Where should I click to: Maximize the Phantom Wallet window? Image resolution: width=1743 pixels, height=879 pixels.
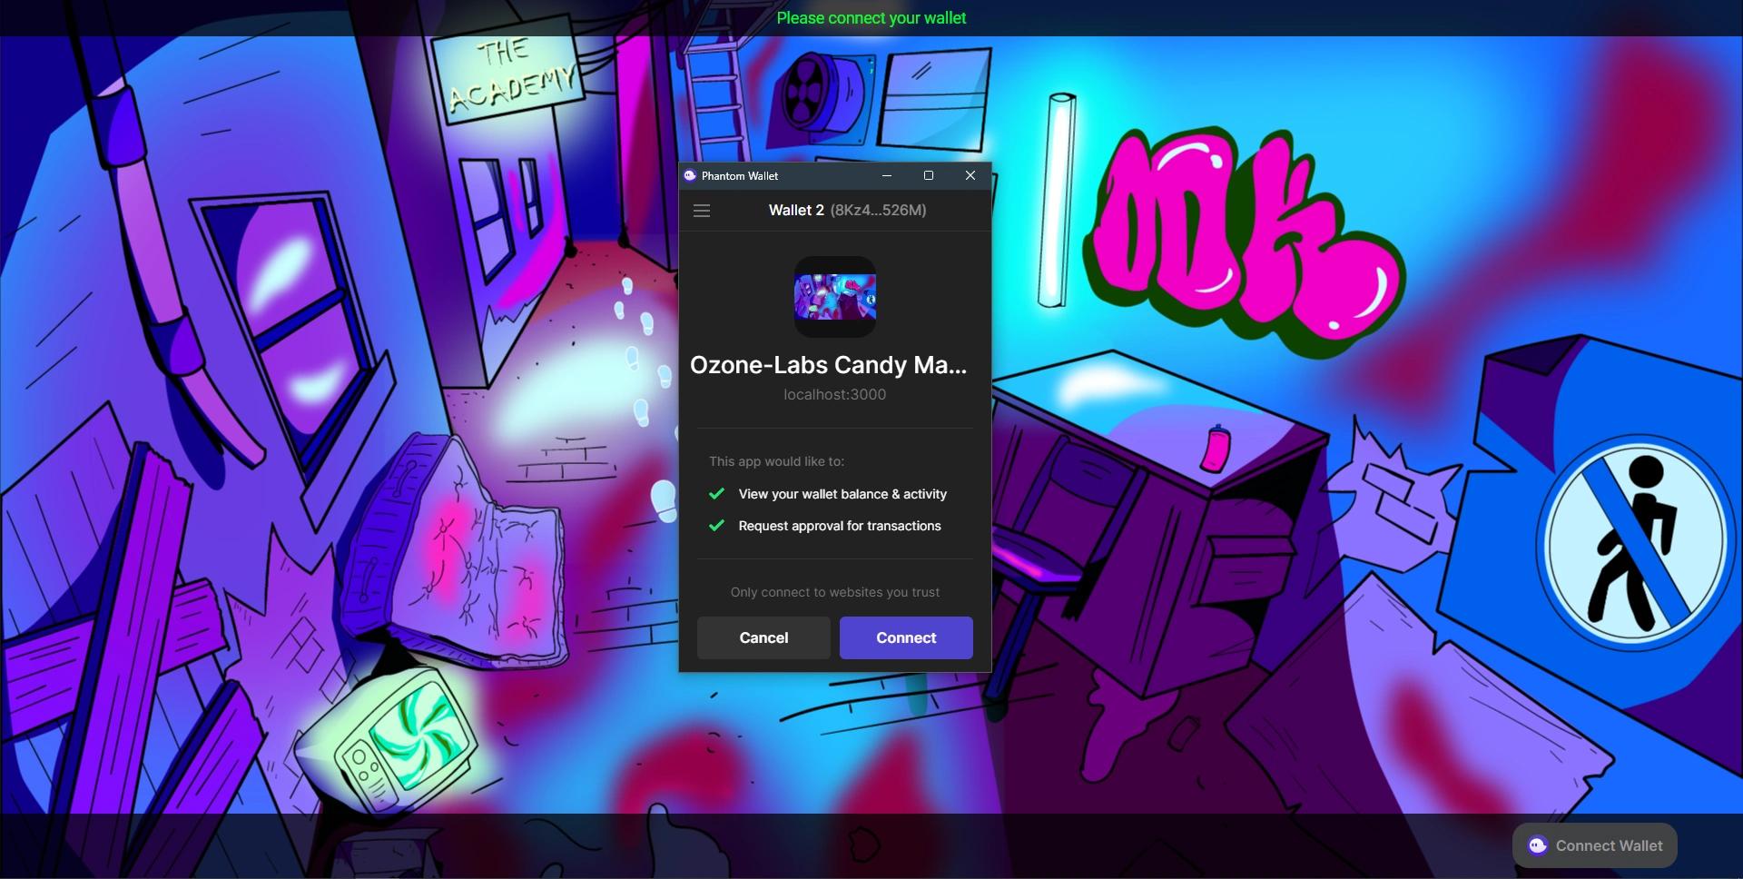[929, 176]
